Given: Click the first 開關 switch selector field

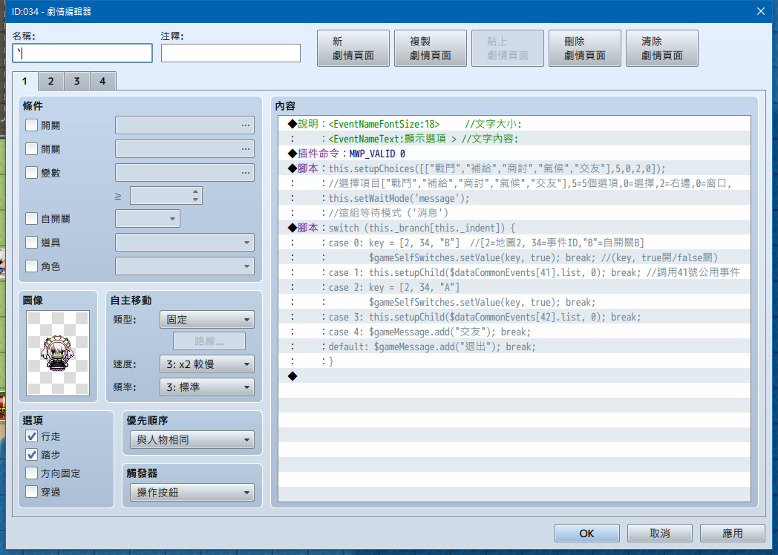Looking at the screenshot, I should click(x=185, y=125).
